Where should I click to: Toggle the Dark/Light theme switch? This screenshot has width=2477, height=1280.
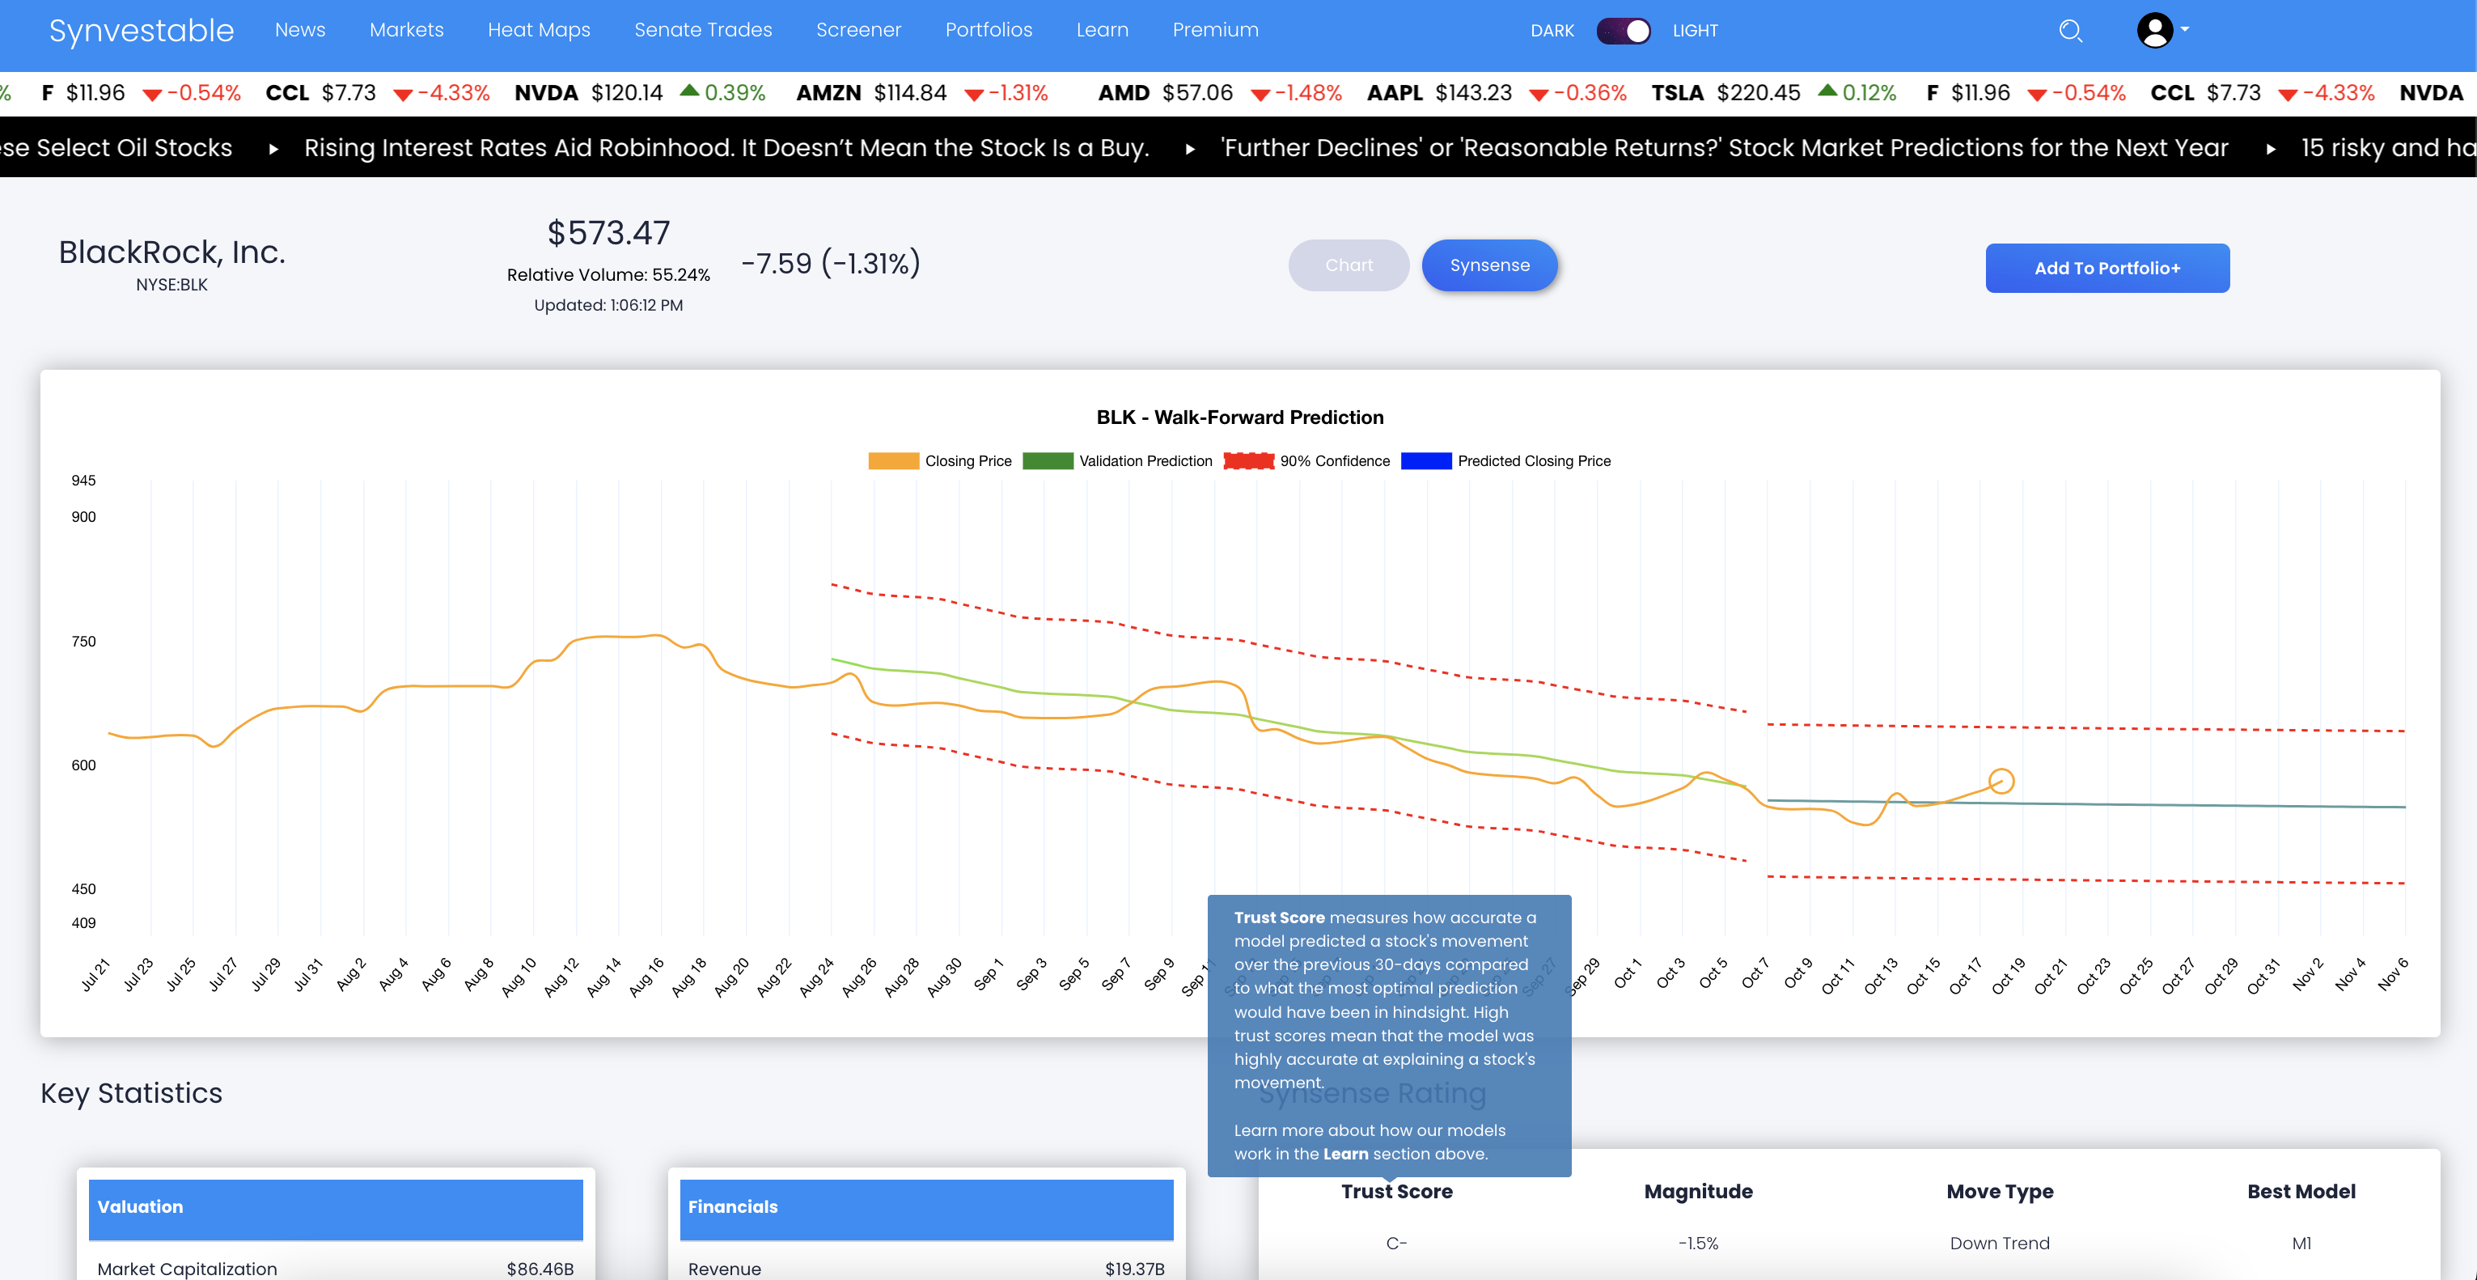coord(1624,31)
